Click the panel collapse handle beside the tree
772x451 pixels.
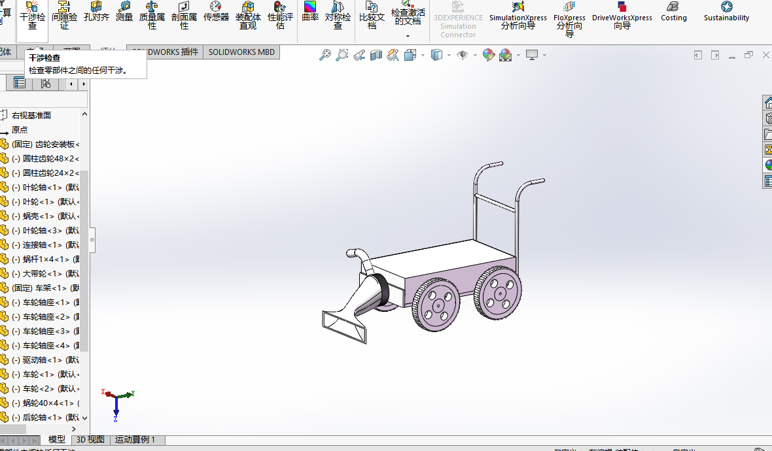click(x=92, y=240)
